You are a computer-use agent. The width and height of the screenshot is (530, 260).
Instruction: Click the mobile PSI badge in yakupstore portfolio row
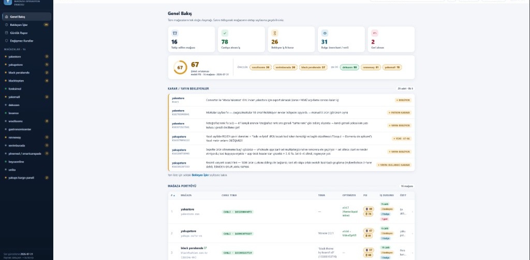click(368, 231)
